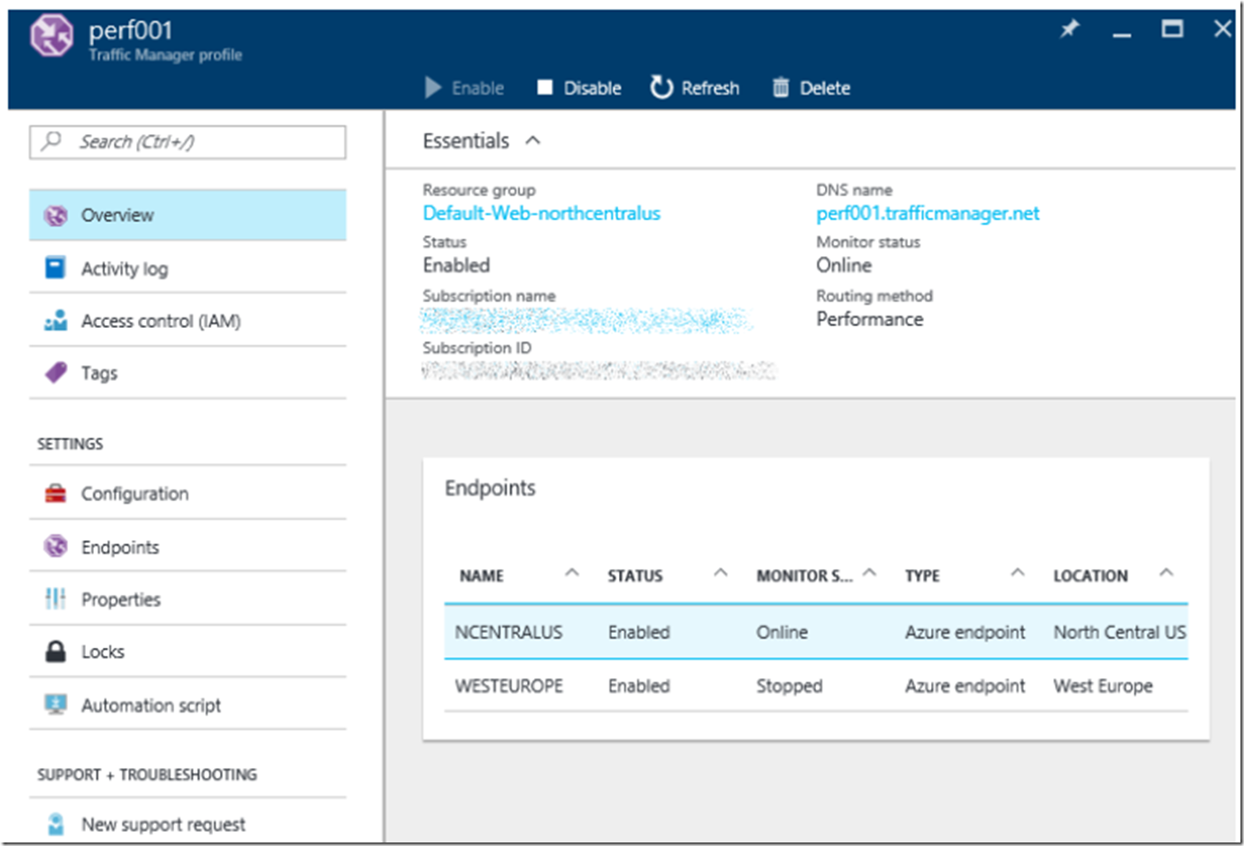The width and height of the screenshot is (1244, 846).
Task: Click the Access control (IAM) people icon
Action: coord(56,320)
